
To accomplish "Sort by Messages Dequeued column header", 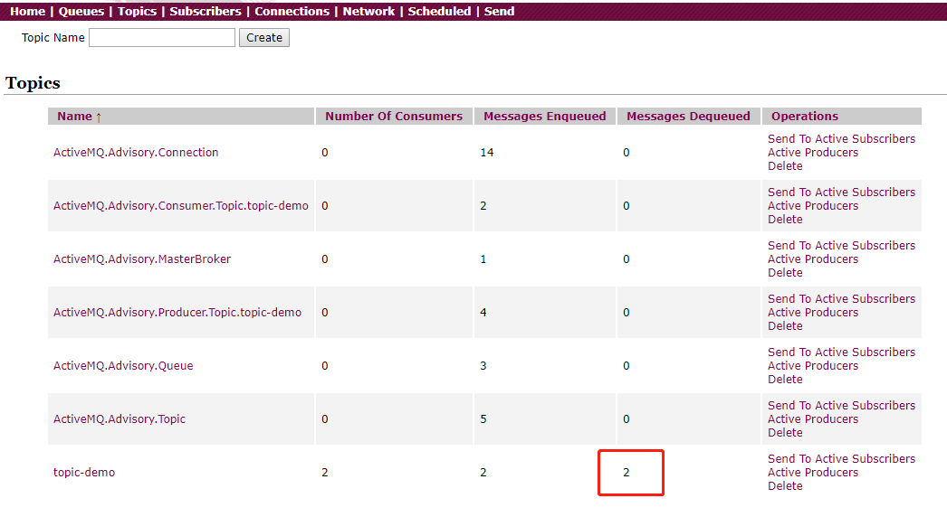I will pos(688,117).
